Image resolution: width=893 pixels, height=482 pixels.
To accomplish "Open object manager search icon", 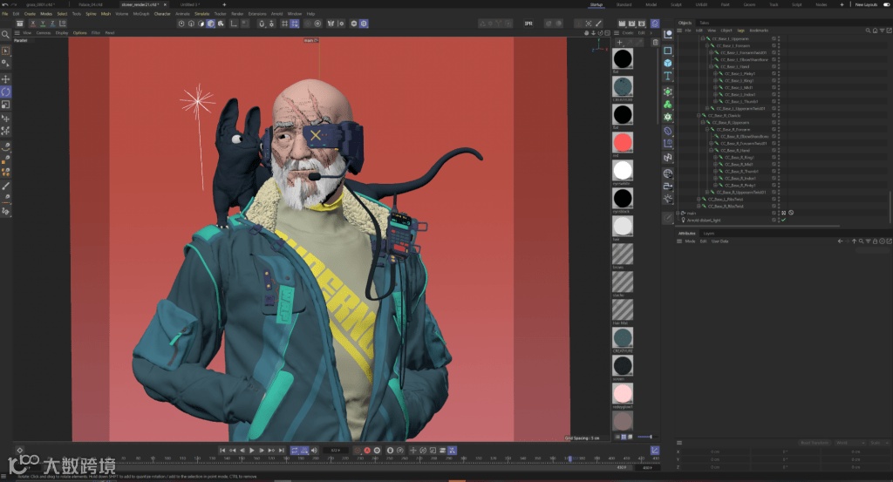I will (868, 31).
